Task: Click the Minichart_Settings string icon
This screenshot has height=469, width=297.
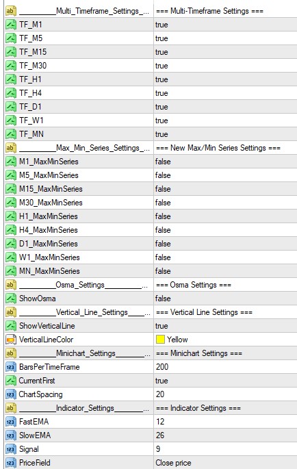Action: [11, 353]
